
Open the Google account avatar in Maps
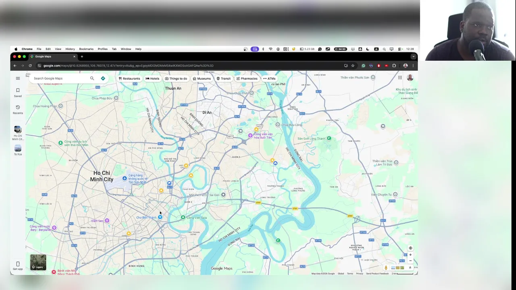pyautogui.click(x=410, y=78)
